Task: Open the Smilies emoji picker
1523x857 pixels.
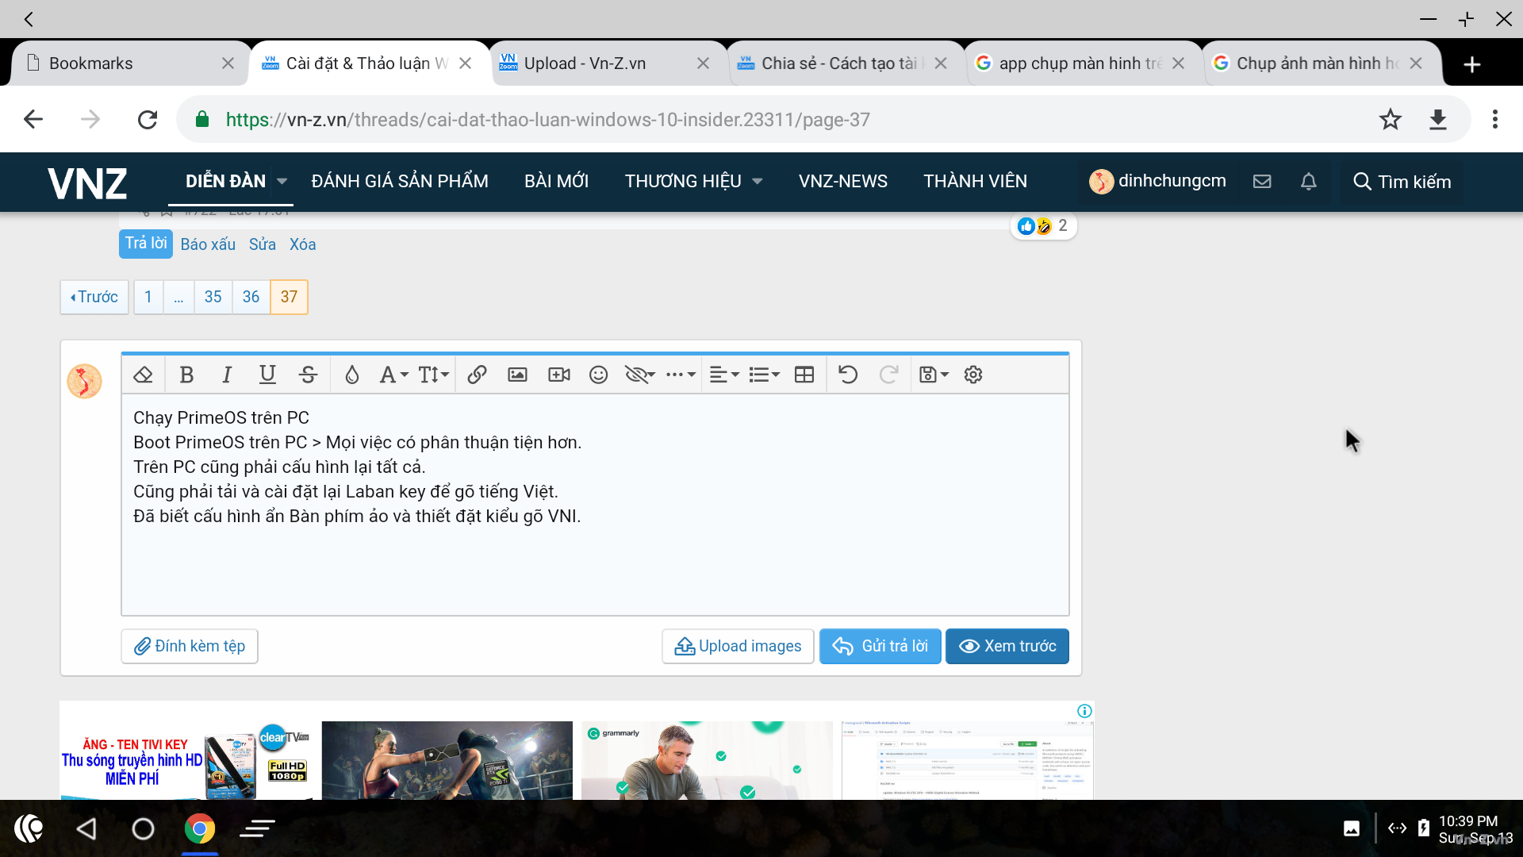Action: click(598, 375)
